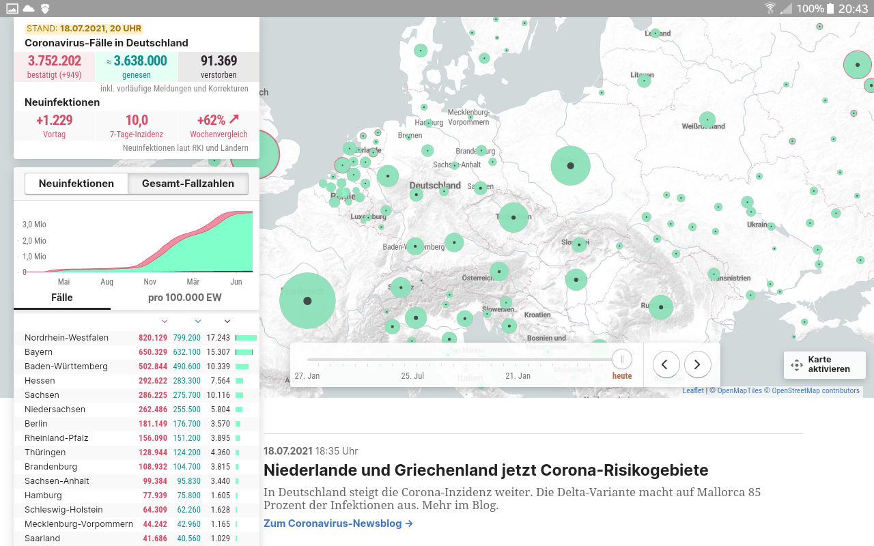This screenshot has height=546, width=874.
Task: Select the Rheinland-Pfalz row
Action: tap(137, 438)
